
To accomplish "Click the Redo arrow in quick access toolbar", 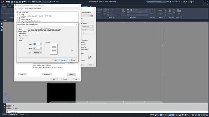I will coord(29,2).
